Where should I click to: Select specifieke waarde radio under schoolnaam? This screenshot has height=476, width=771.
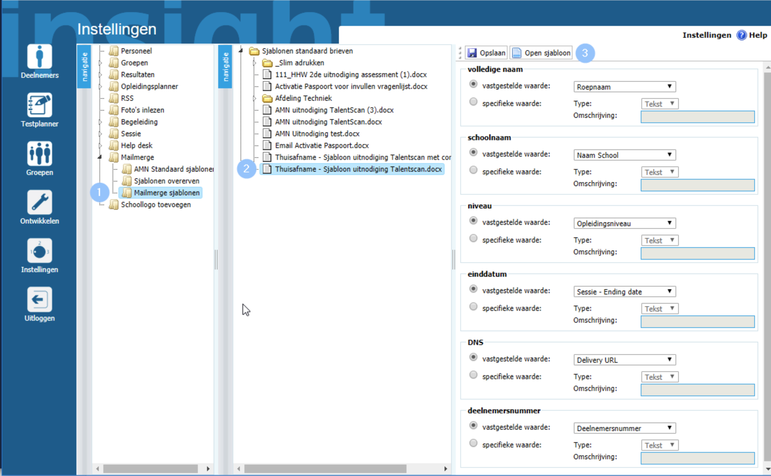pos(473,170)
